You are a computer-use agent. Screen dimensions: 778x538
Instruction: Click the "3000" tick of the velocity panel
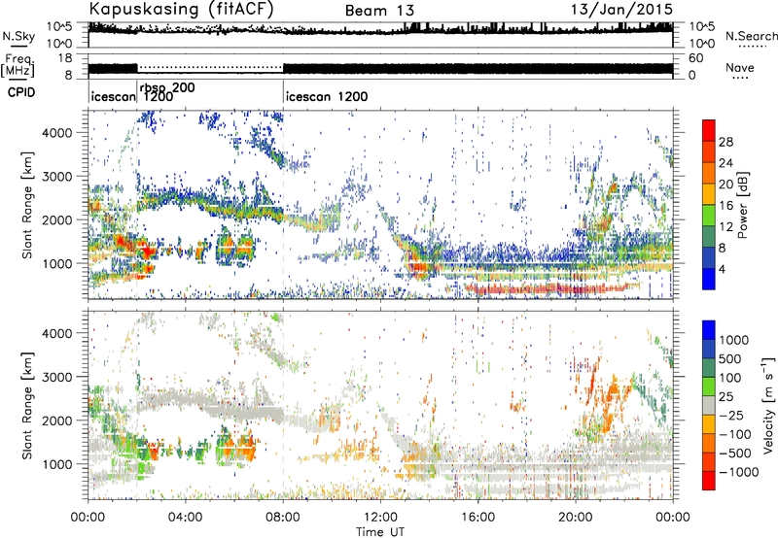pos(59,377)
